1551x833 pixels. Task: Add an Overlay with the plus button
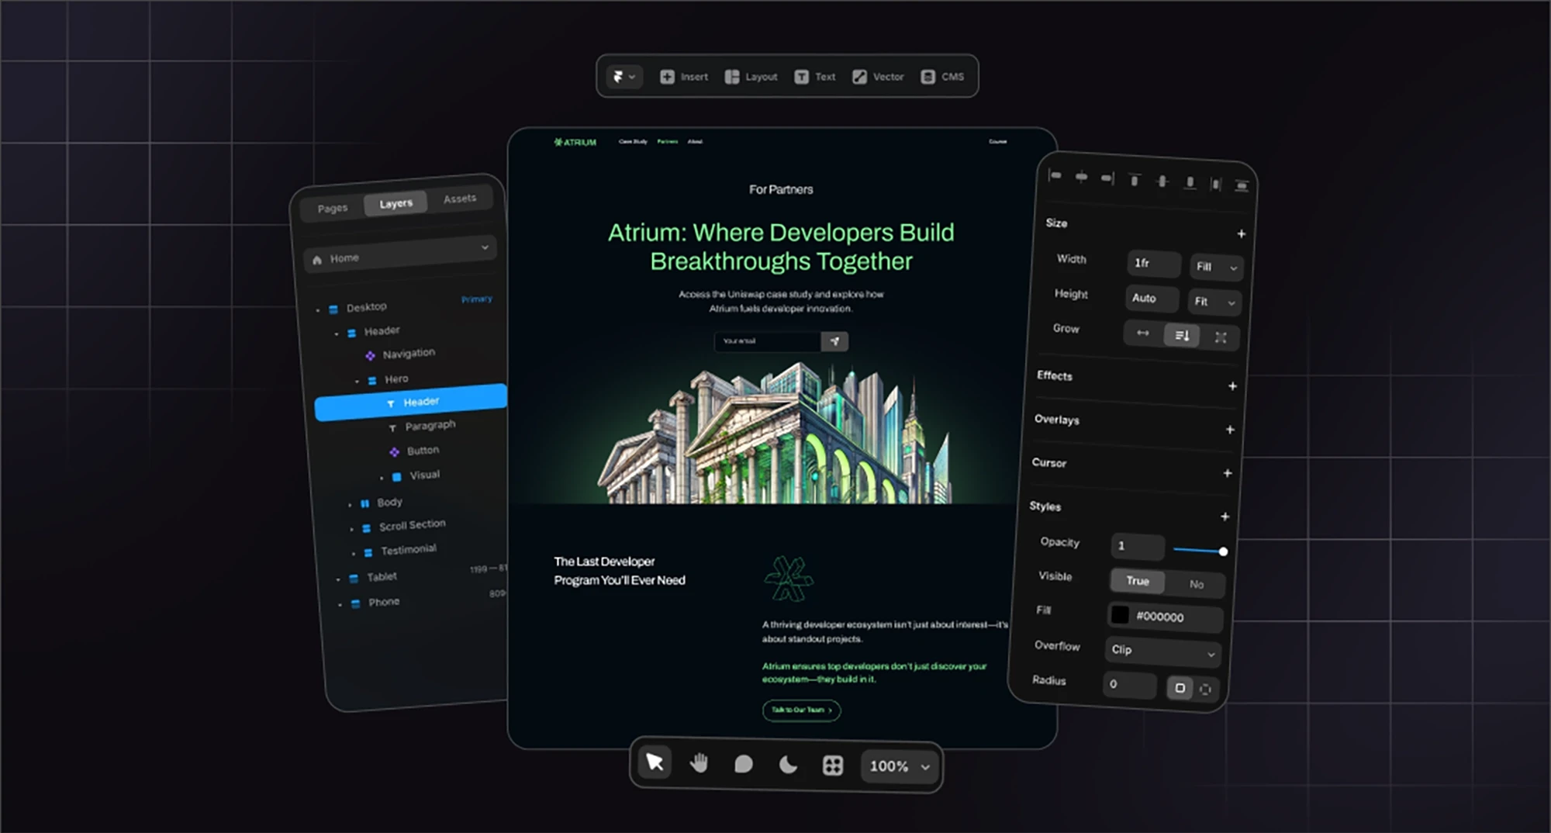1230,429
